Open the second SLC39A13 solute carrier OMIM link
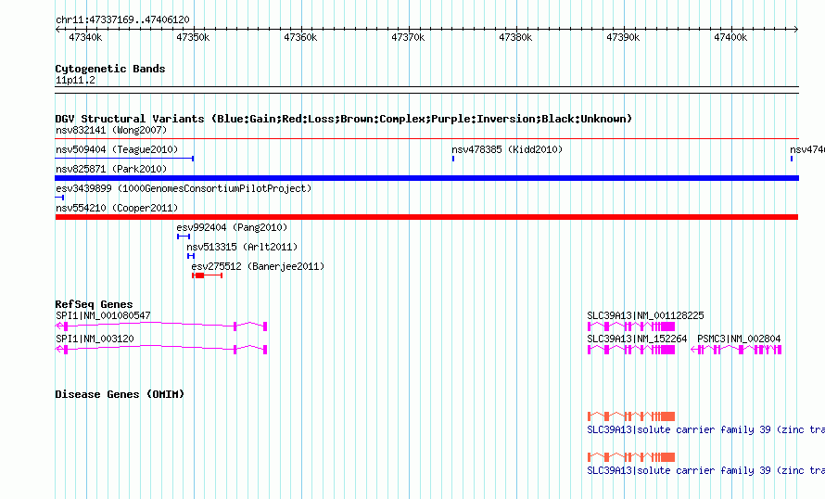Screen dimensions: 825x499 pyautogui.click(x=705, y=470)
